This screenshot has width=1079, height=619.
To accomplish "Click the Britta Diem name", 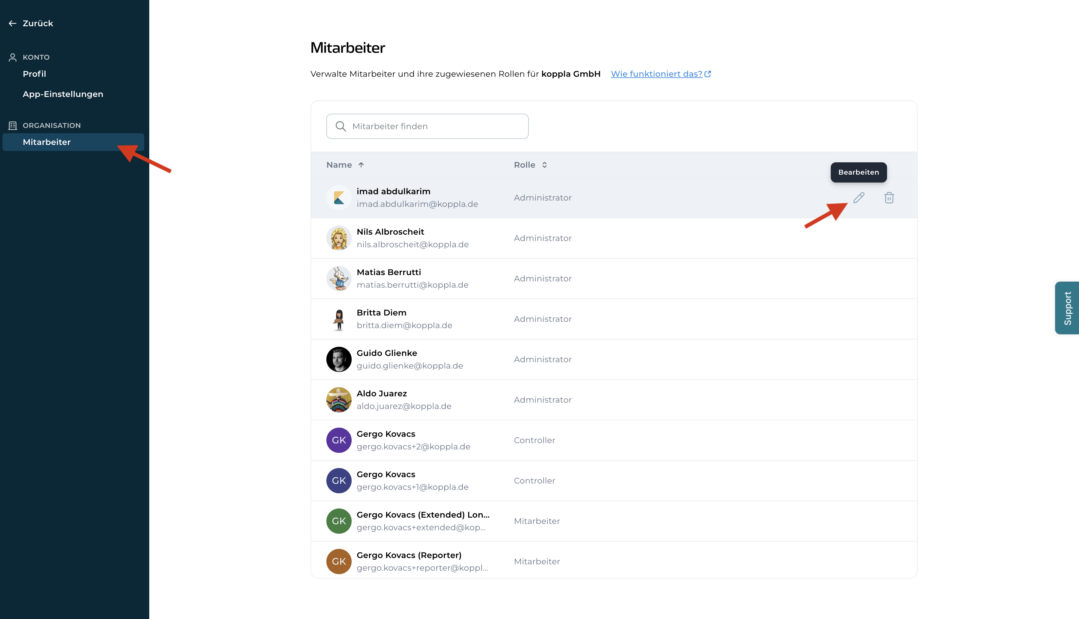I will [381, 312].
